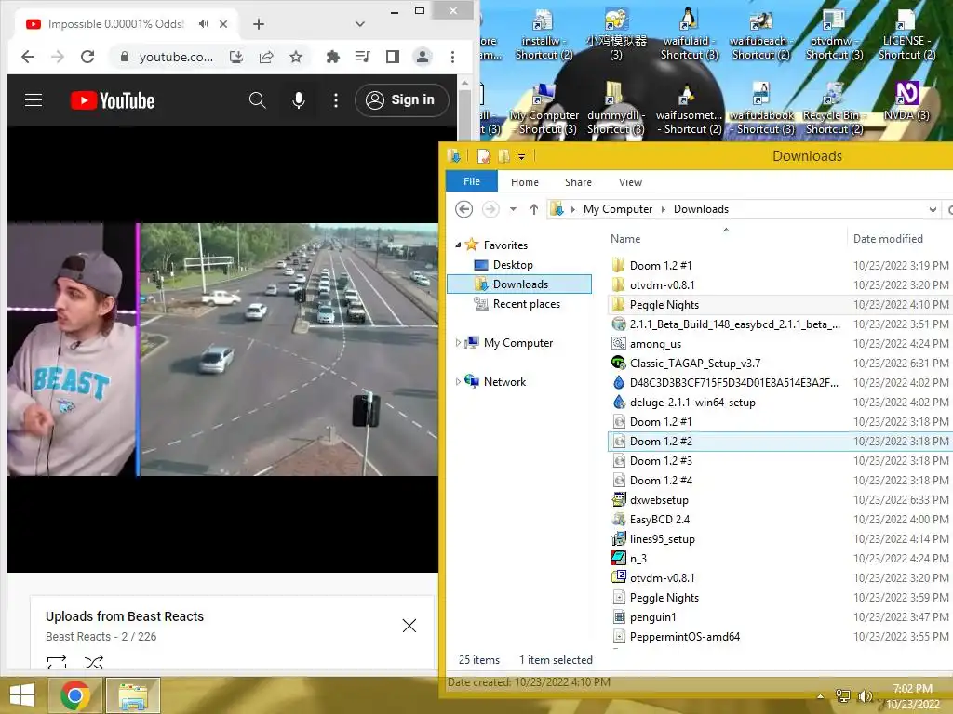Open Chrome tab search chevron
The width and height of the screenshot is (953, 714).
click(x=360, y=23)
